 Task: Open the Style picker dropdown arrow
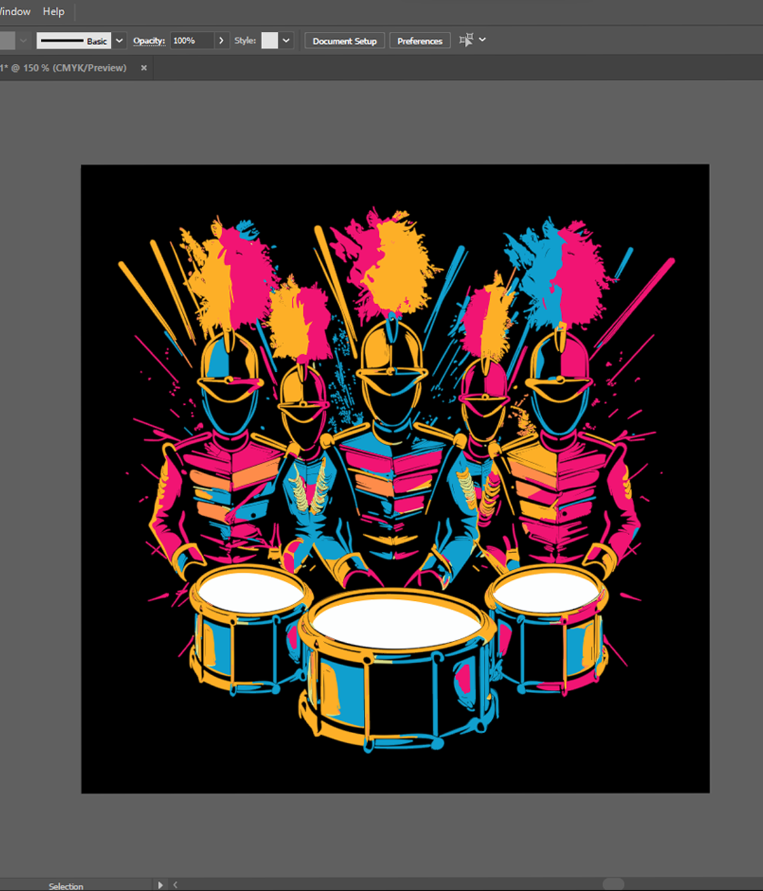coord(286,41)
